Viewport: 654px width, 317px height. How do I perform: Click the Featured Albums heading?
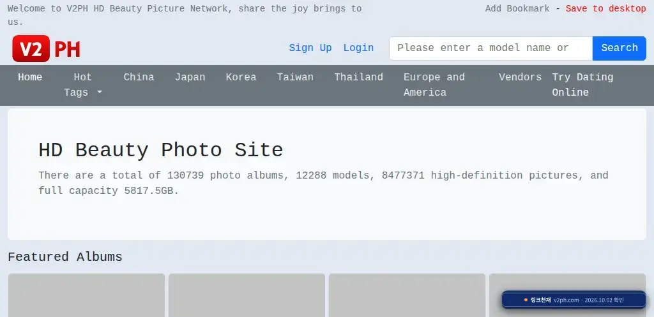coord(65,257)
